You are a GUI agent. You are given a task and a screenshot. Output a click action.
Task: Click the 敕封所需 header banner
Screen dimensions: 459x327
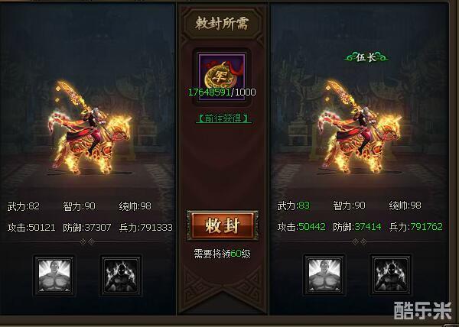(x=222, y=24)
